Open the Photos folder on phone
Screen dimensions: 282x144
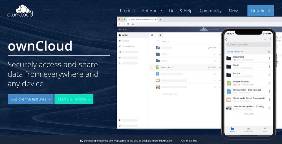click(248, 75)
